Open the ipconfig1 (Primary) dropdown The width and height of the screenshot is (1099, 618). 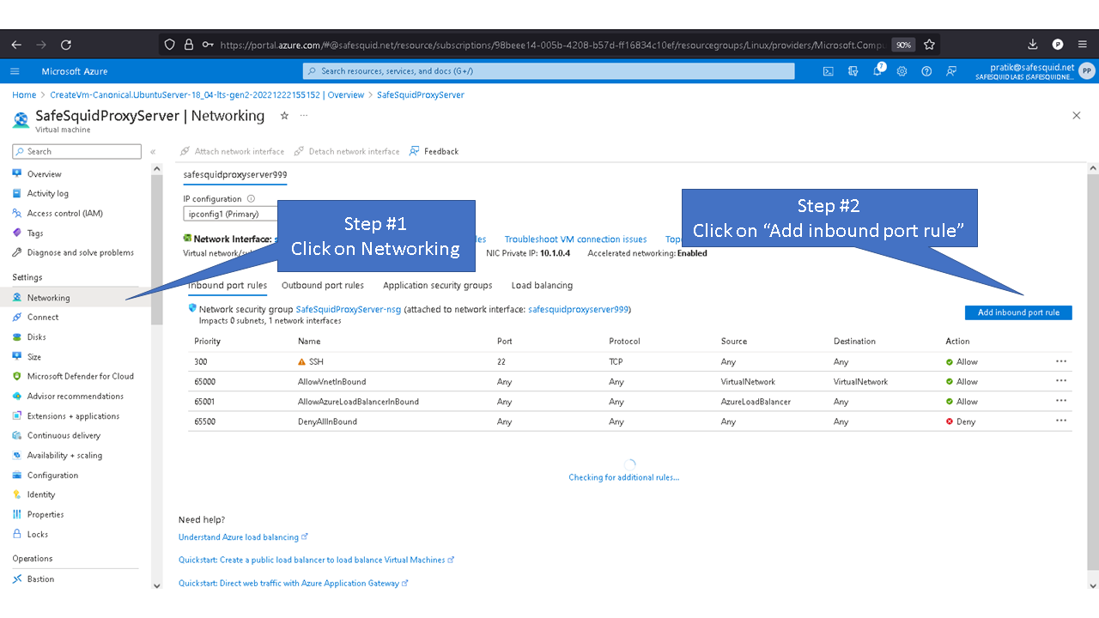pyautogui.click(x=230, y=214)
